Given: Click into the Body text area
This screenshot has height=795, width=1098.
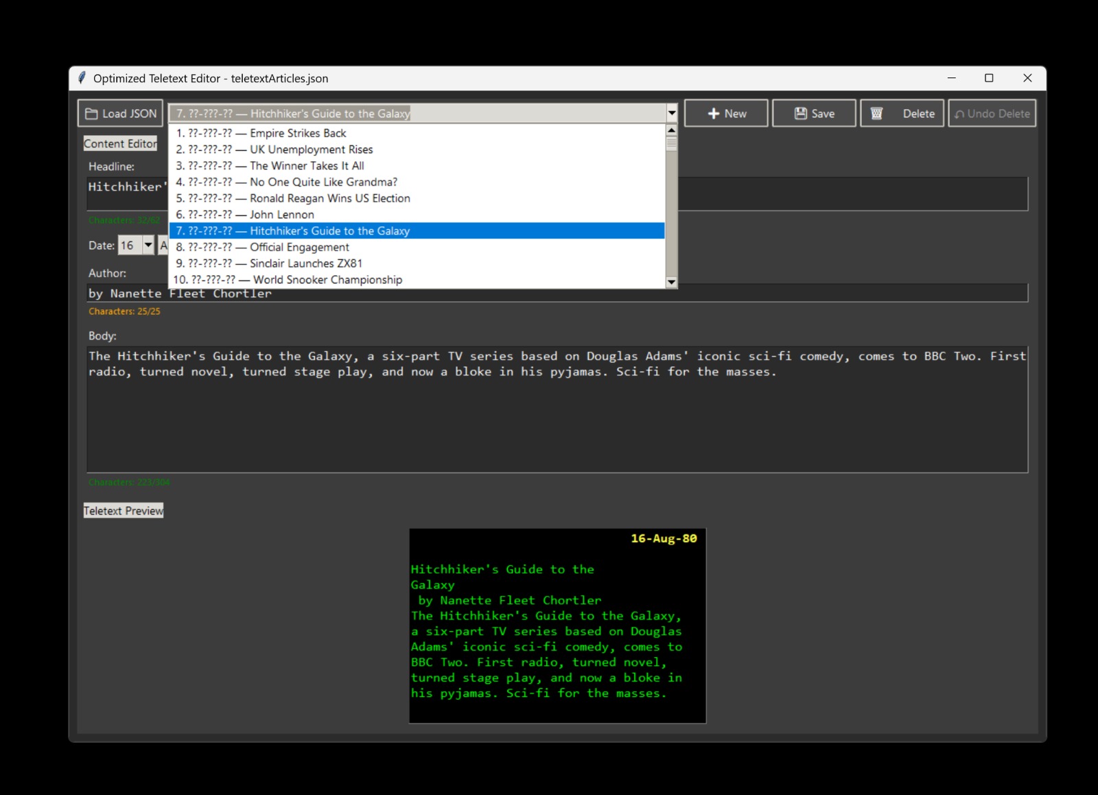Looking at the screenshot, I should (557, 410).
